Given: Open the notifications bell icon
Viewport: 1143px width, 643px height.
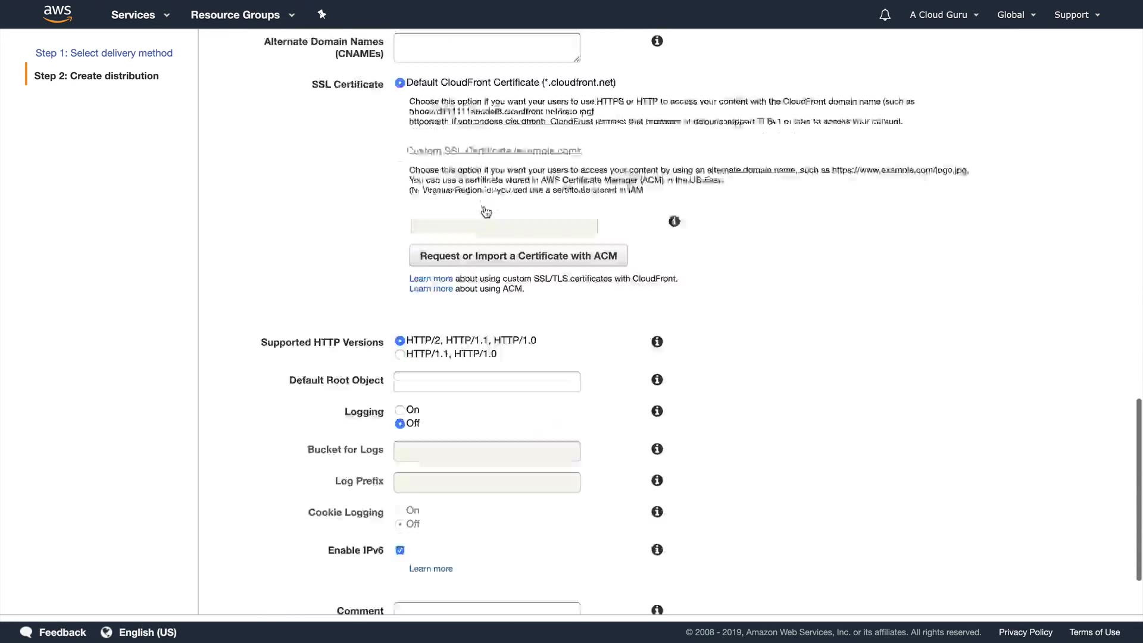Looking at the screenshot, I should 885,15.
